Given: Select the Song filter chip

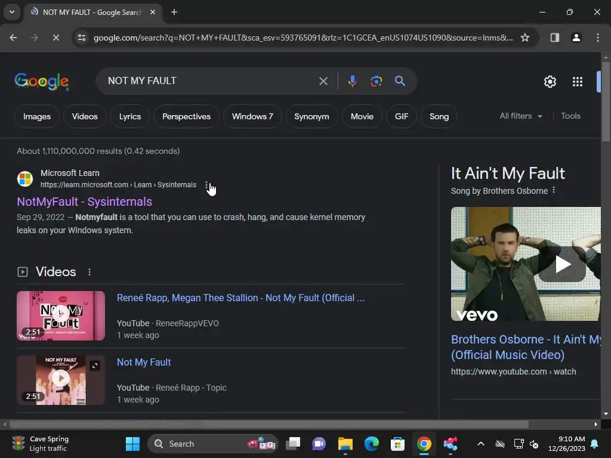Looking at the screenshot, I should tap(439, 116).
